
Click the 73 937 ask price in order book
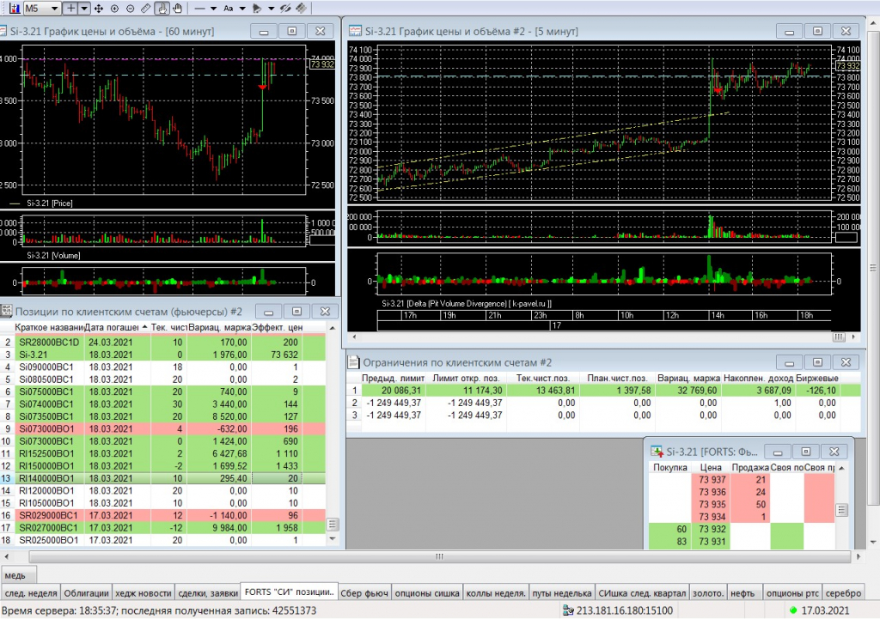pos(712,479)
